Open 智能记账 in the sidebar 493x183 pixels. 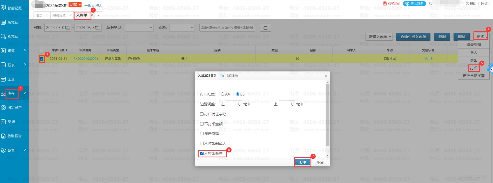(11, 8)
